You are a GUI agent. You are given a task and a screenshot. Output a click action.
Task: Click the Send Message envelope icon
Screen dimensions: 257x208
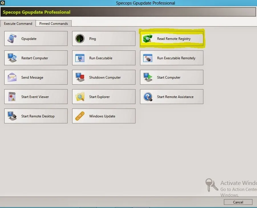pos(12,77)
